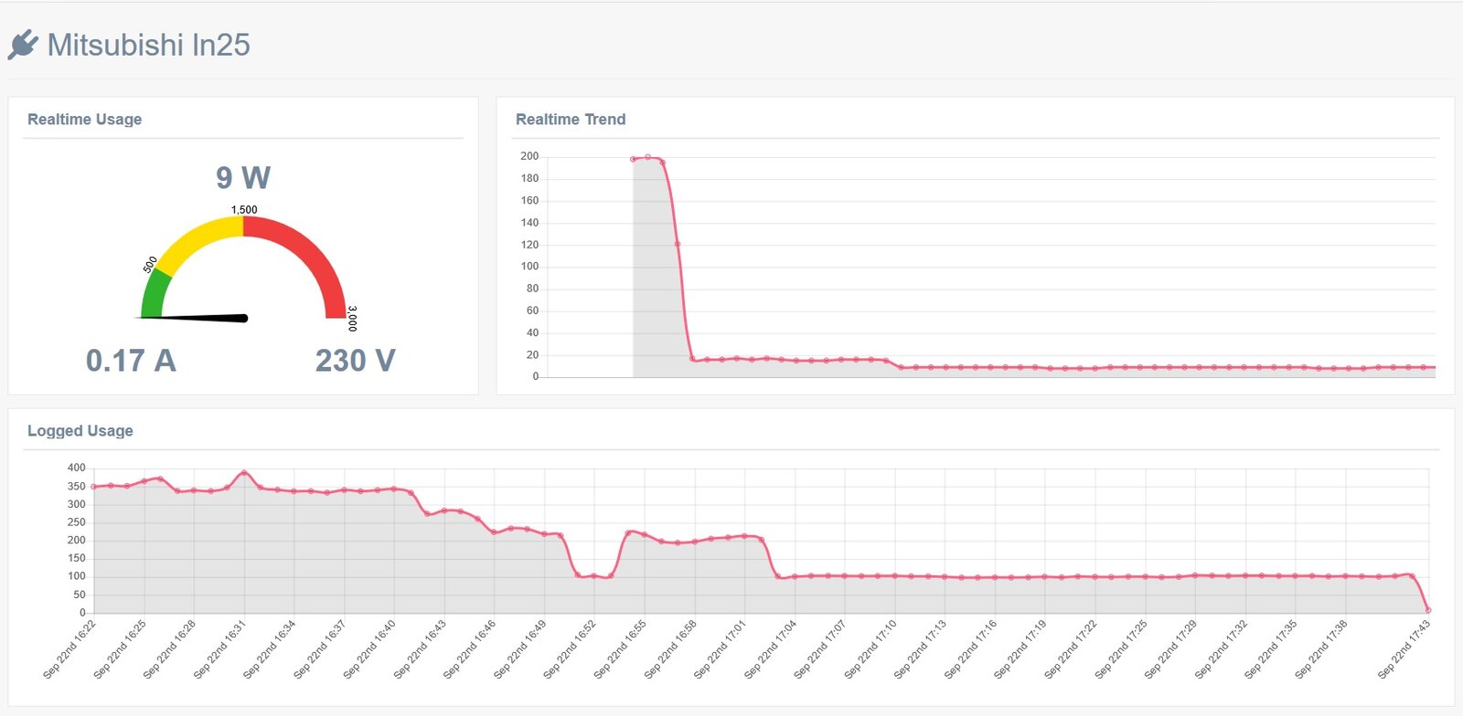The width and height of the screenshot is (1463, 716).
Task: Click the 180 label on Realtime Trend axis
Action: 529,179
